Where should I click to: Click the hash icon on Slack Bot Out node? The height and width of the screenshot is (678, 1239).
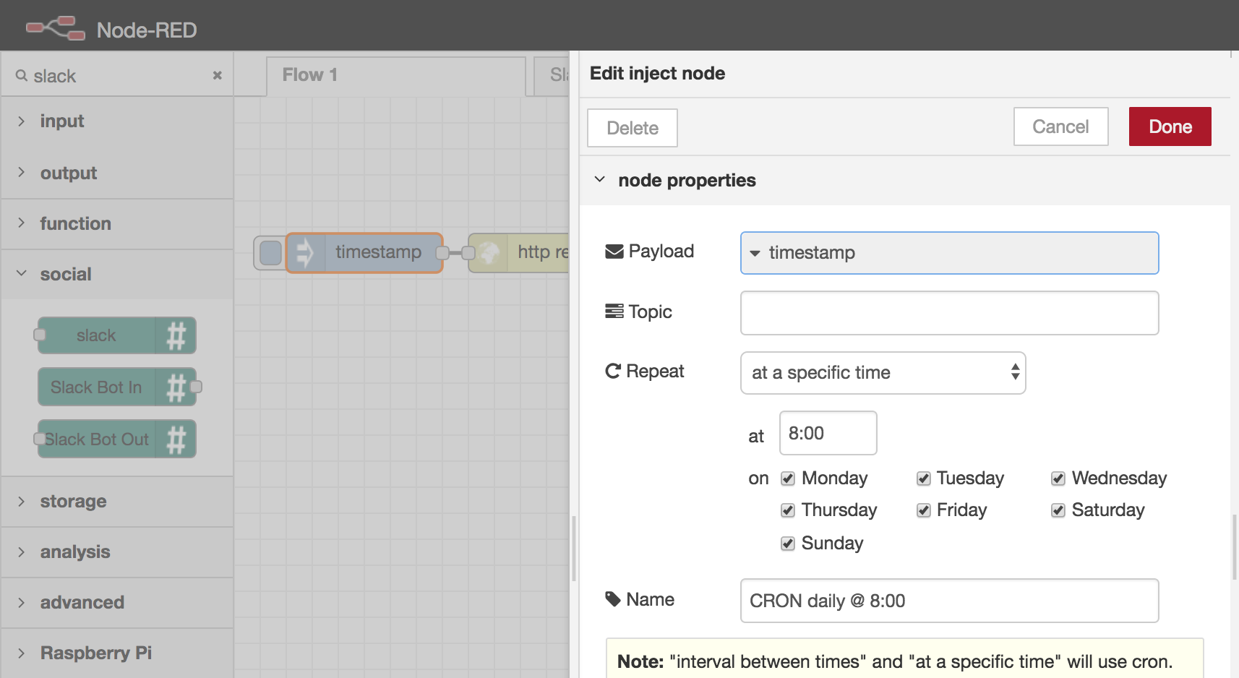(176, 439)
